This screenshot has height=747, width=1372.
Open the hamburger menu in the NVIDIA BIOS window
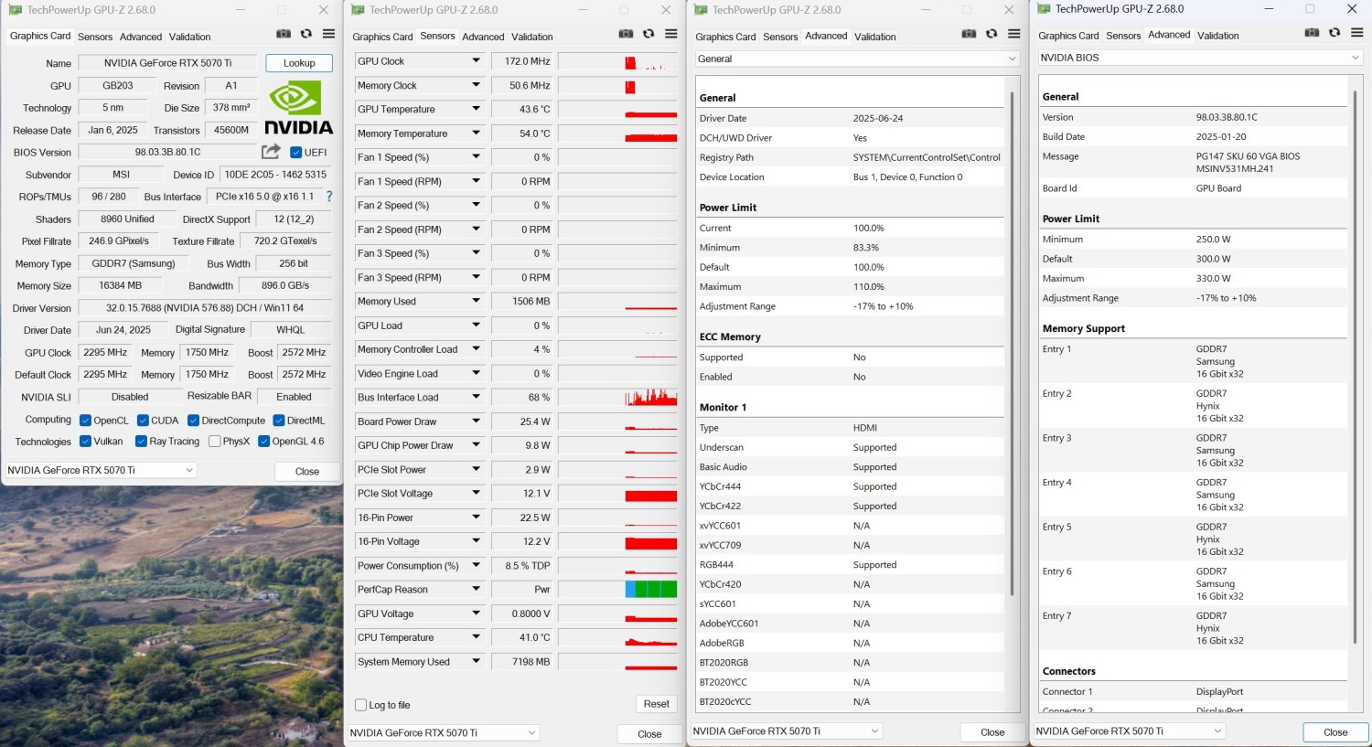pyautogui.click(x=1357, y=33)
